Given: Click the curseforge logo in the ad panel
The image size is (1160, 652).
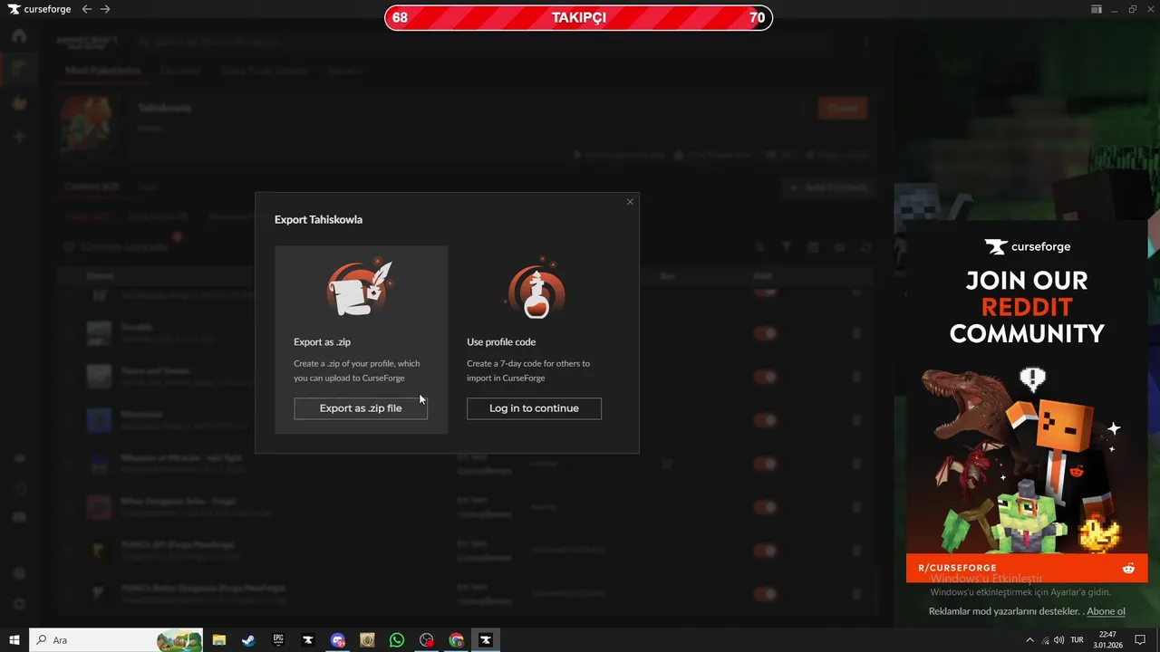Looking at the screenshot, I should (x=1027, y=246).
